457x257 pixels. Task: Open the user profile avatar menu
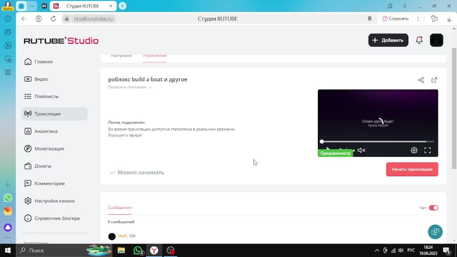[x=436, y=40]
